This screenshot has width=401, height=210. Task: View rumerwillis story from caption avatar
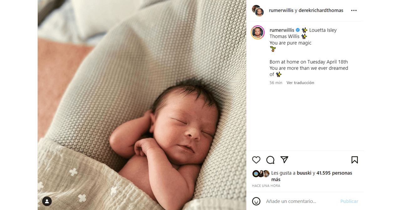pos(258,33)
